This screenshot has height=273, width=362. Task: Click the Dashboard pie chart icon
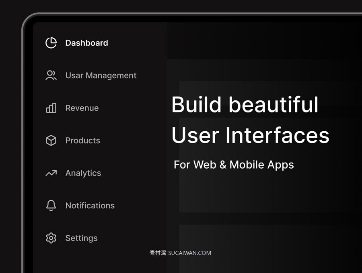(x=51, y=43)
